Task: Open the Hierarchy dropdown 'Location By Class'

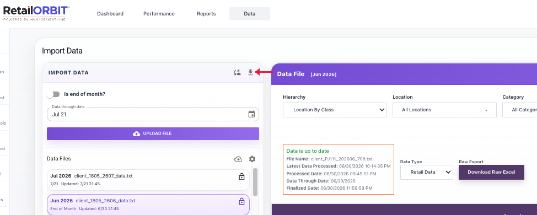Action: (x=335, y=110)
